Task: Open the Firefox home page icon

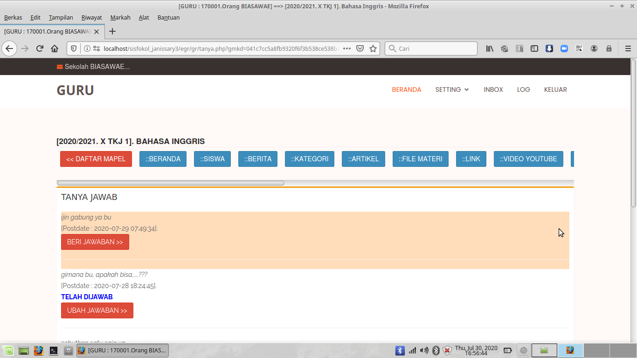Action: click(x=55, y=48)
